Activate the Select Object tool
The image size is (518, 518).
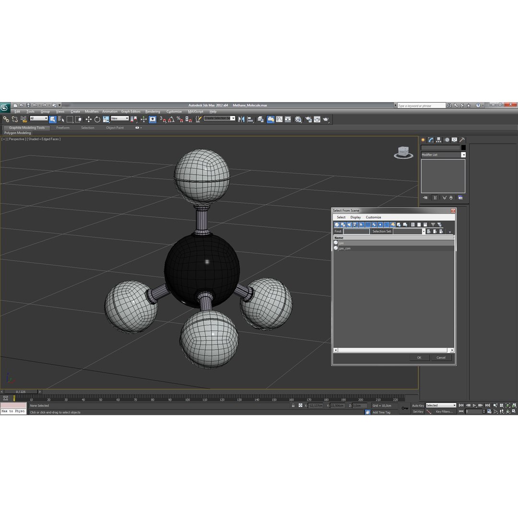(x=53, y=119)
